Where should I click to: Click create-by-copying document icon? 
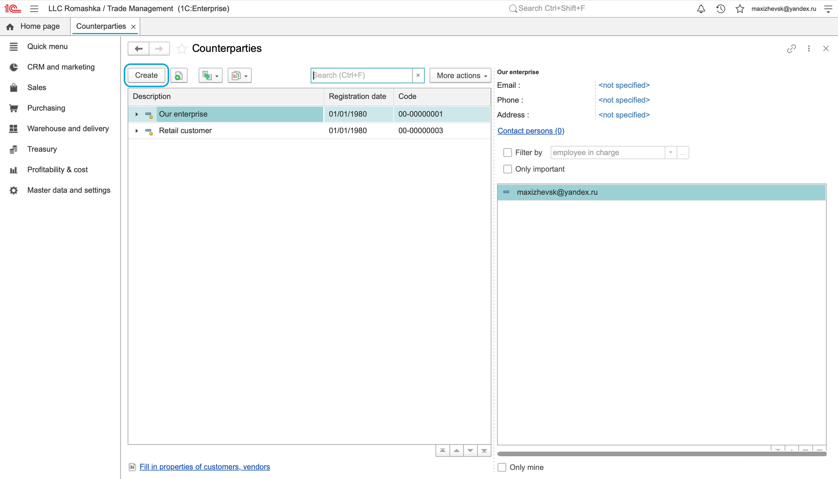click(x=179, y=76)
